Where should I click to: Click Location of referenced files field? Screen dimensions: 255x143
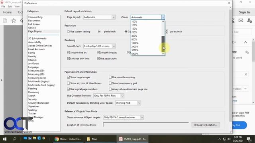tap(146, 125)
